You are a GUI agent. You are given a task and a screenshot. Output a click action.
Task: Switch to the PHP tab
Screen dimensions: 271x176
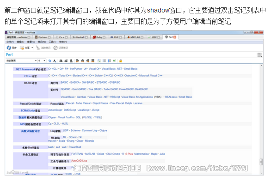click(116, 37)
